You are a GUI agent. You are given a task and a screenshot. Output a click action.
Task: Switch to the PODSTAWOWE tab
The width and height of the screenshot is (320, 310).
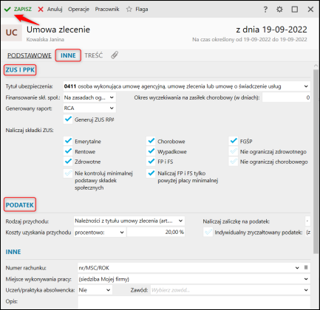(30, 55)
